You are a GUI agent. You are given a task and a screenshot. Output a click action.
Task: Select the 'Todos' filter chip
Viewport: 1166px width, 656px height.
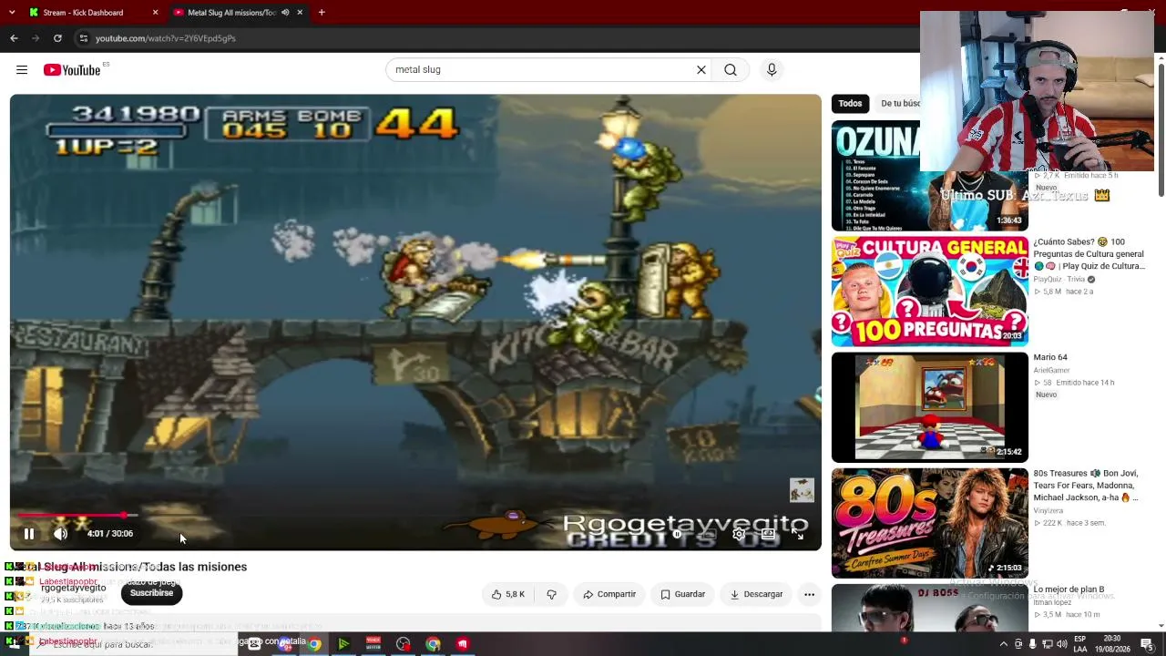point(850,104)
